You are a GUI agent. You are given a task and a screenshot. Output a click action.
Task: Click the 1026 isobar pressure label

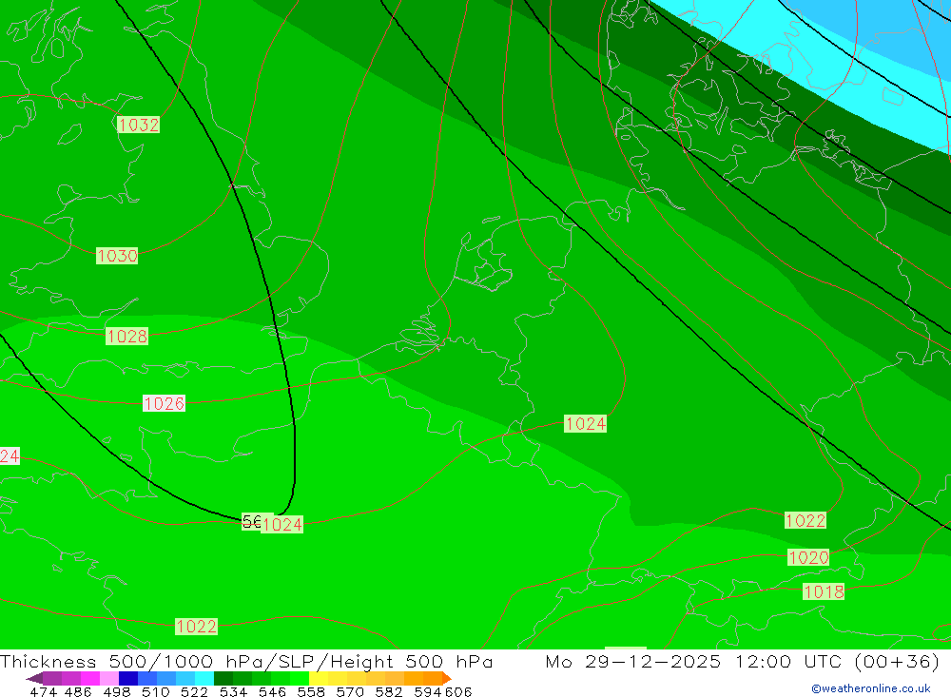164,403
